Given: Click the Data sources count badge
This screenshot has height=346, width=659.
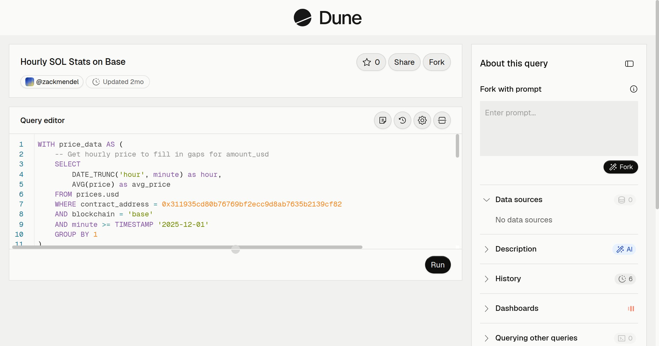Looking at the screenshot, I should coord(625,200).
